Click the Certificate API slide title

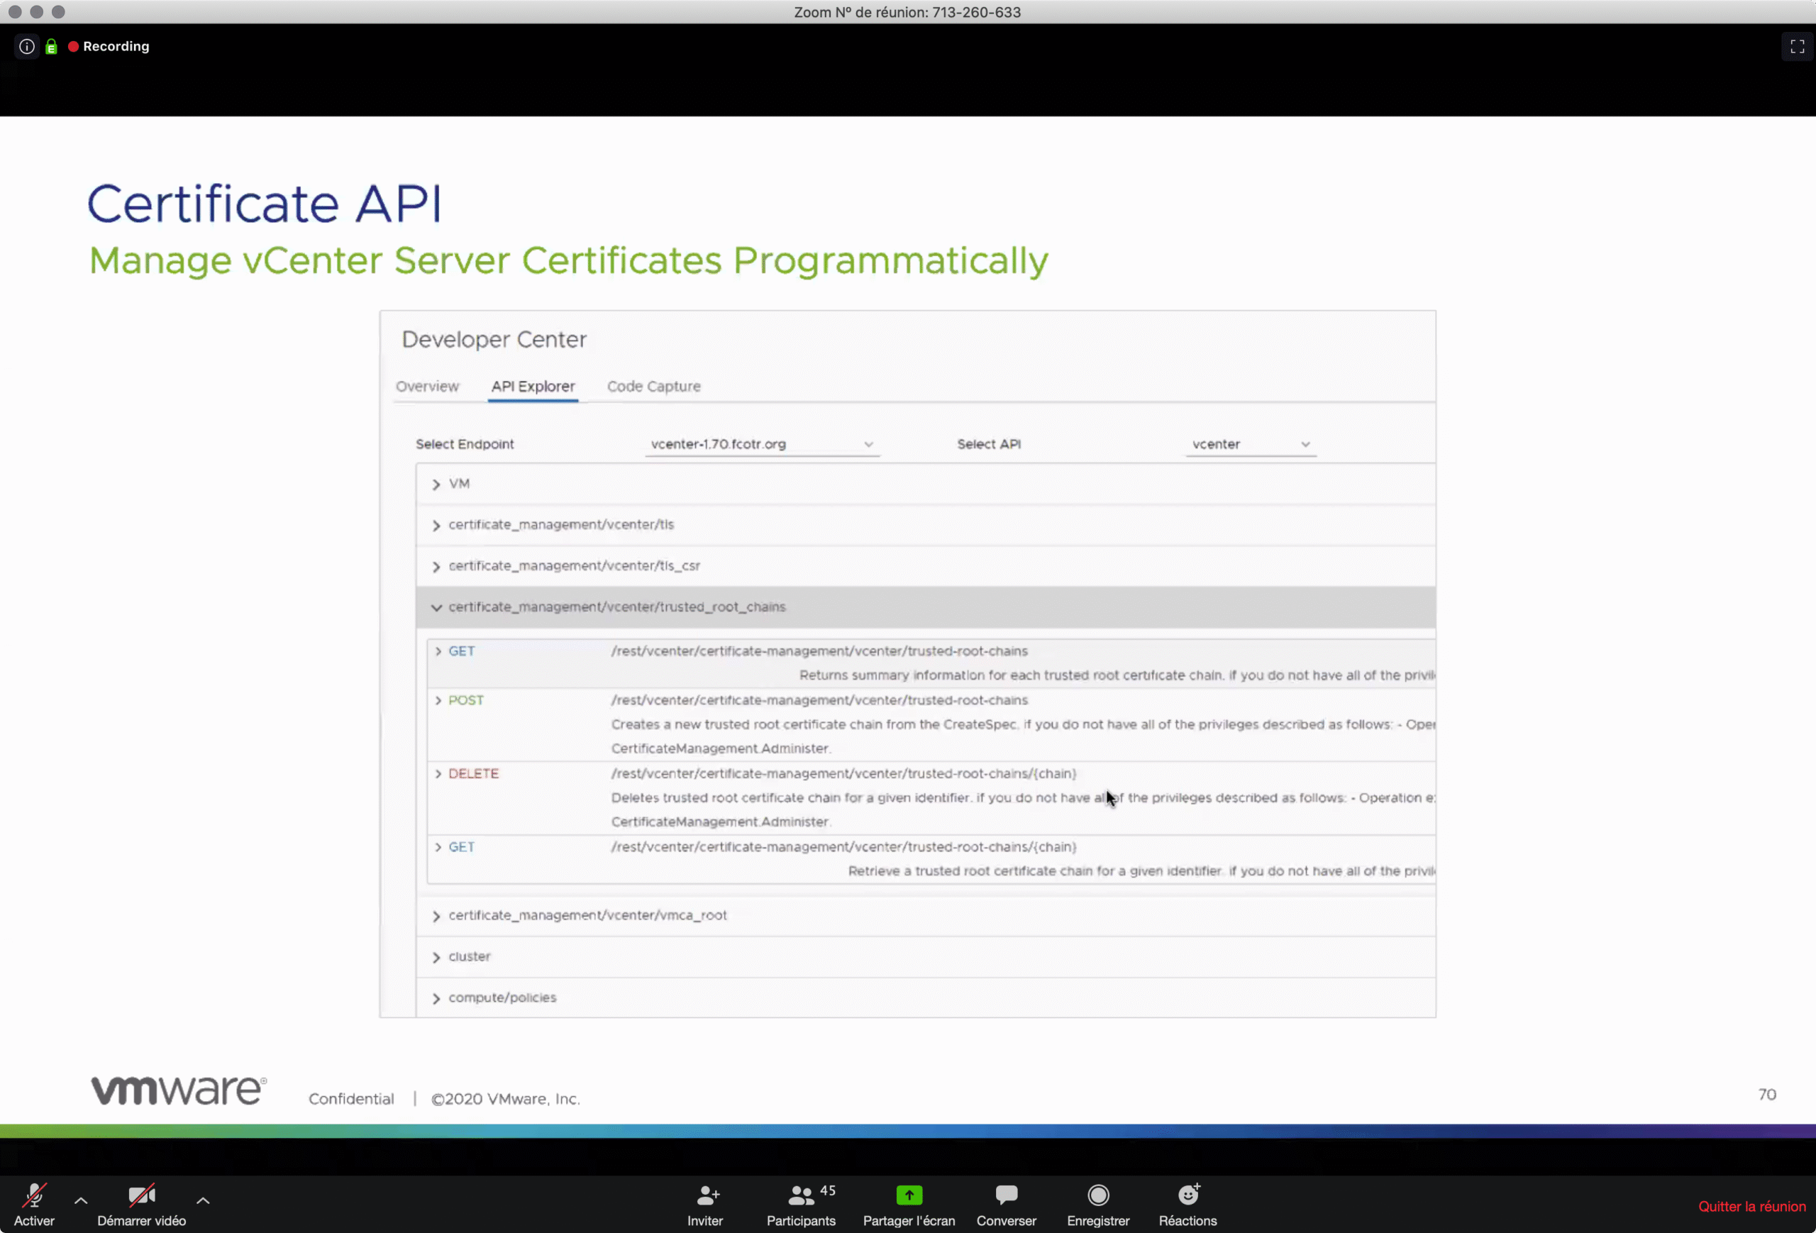(264, 203)
